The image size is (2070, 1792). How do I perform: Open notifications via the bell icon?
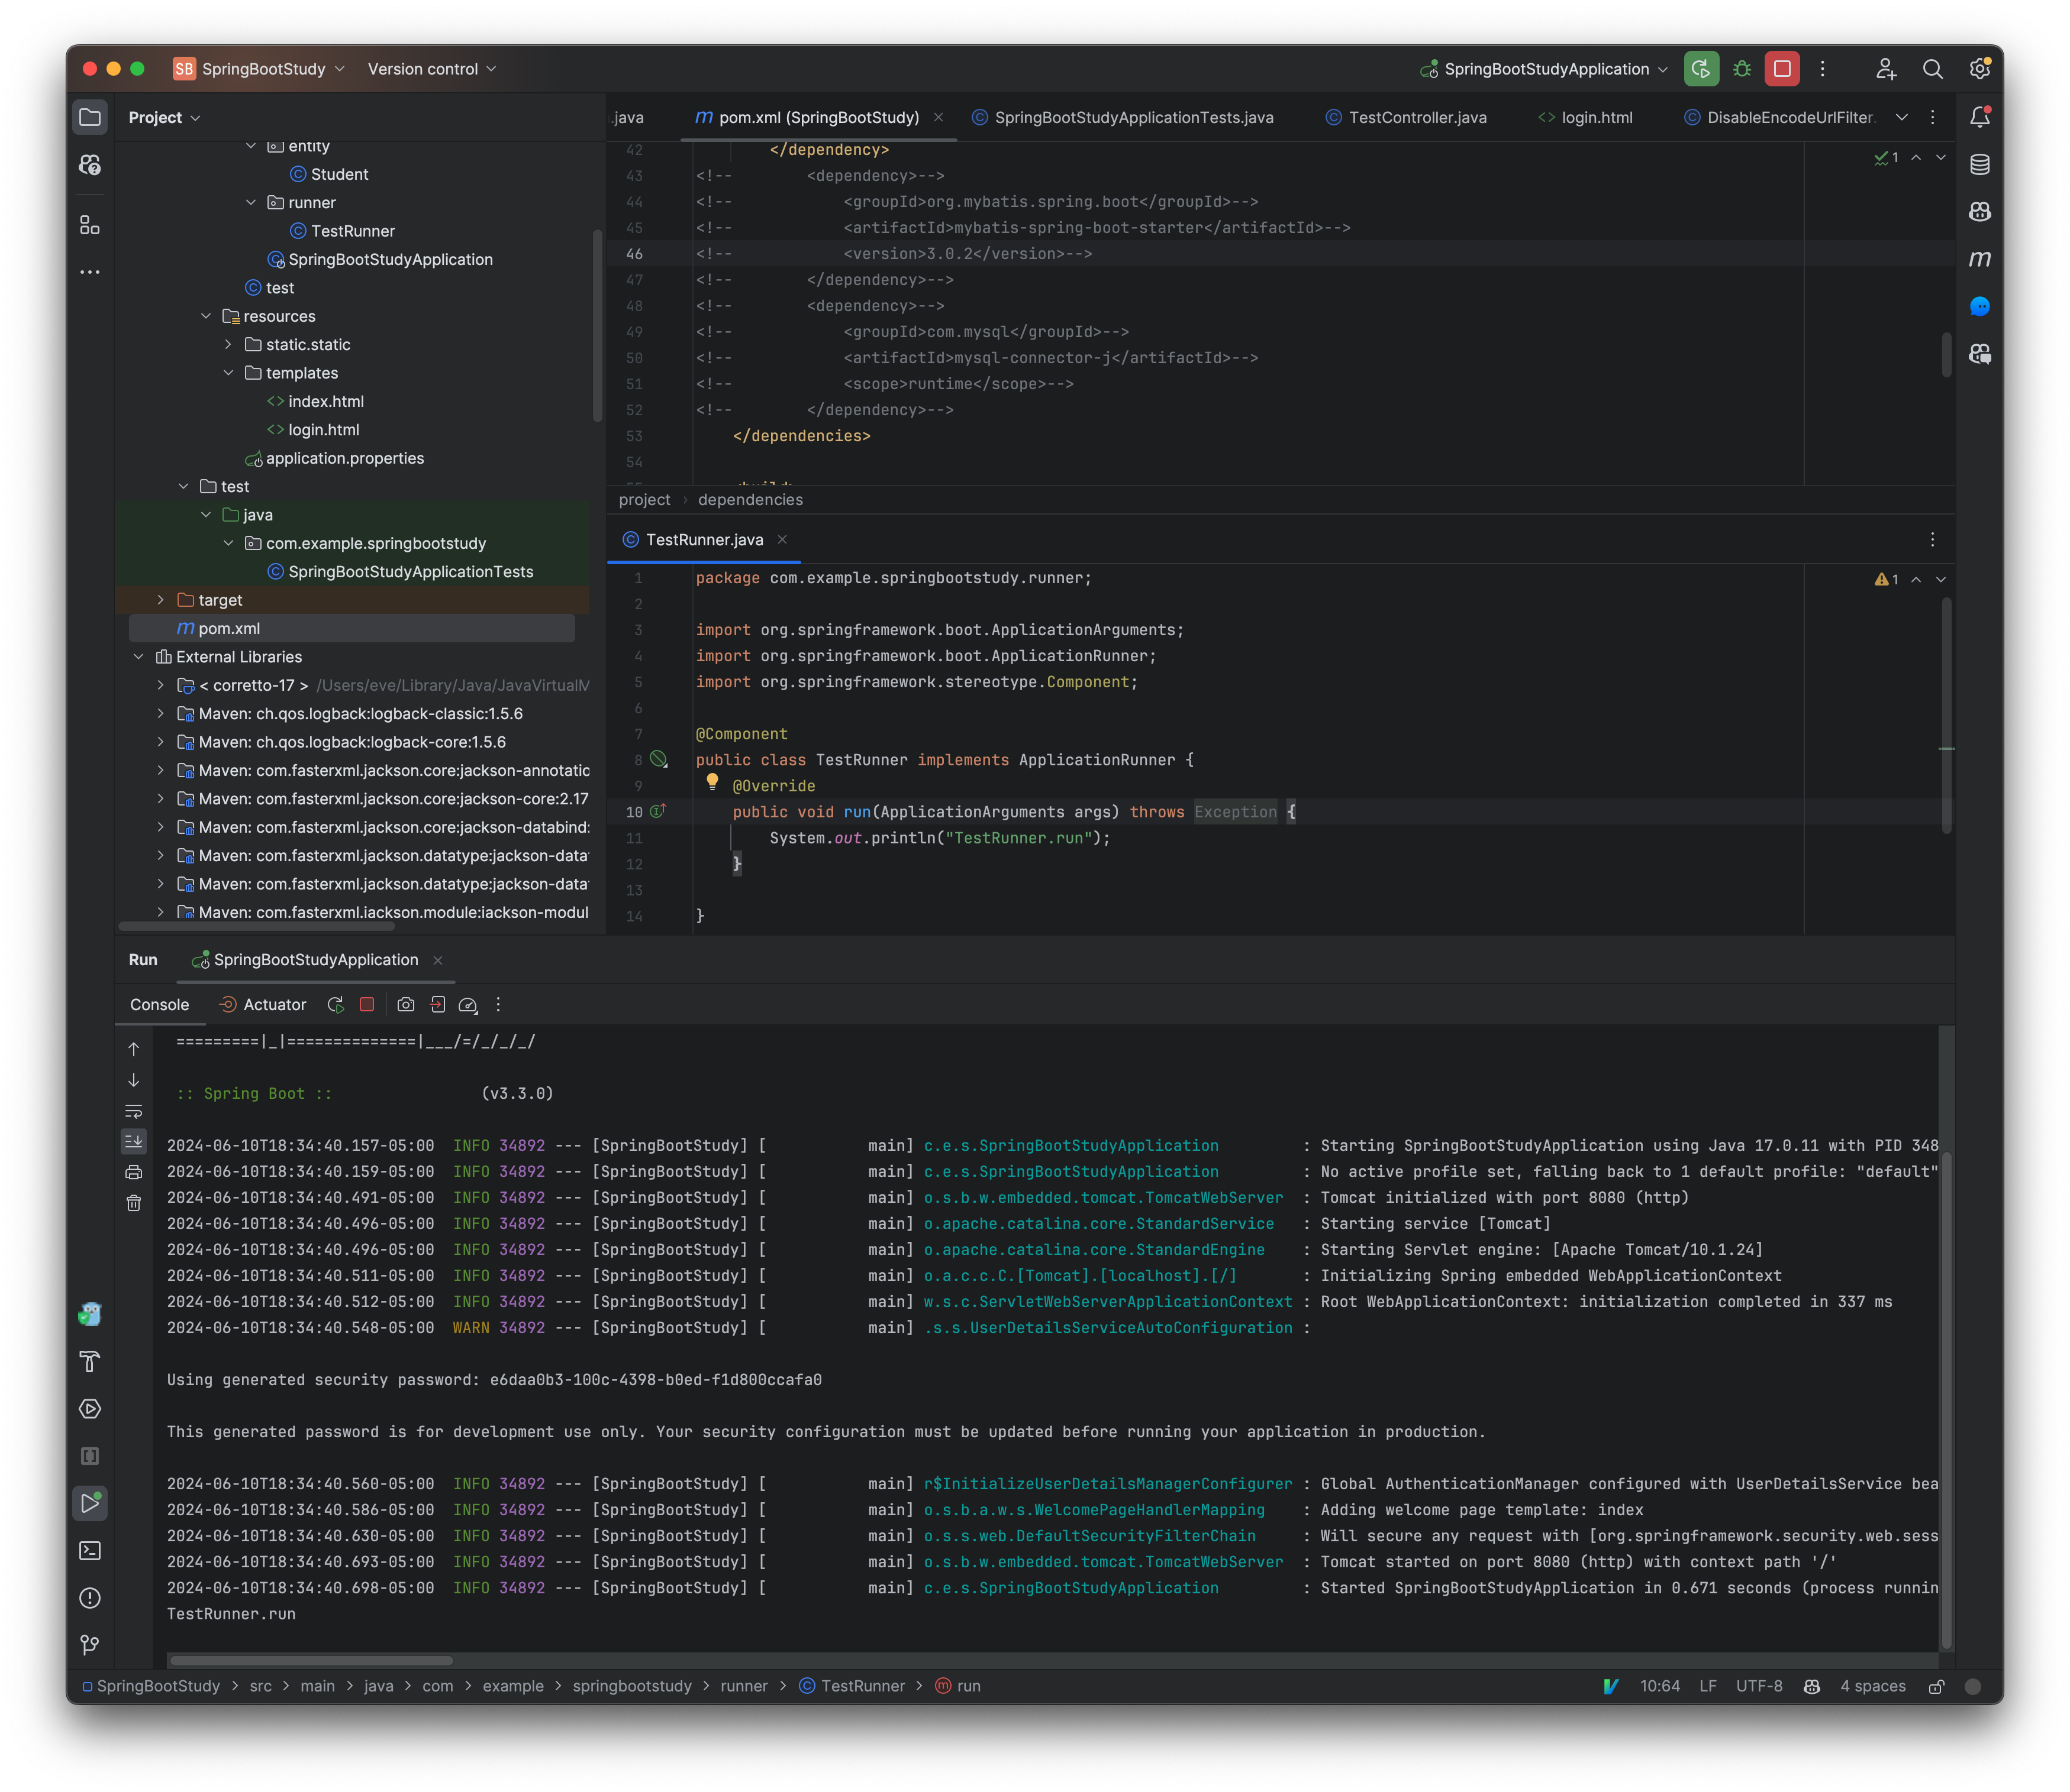1980,116
